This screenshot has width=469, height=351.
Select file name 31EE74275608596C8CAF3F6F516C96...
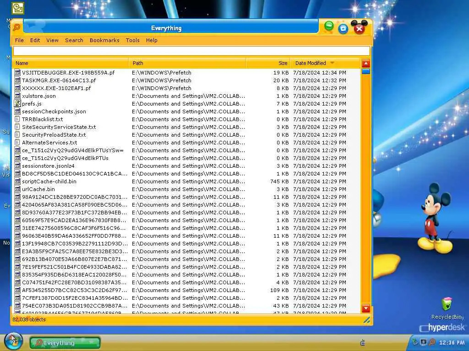coord(74,228)
